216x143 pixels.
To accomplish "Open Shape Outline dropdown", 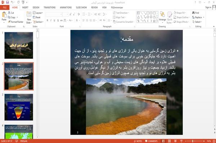I will [x=181, y=17].
